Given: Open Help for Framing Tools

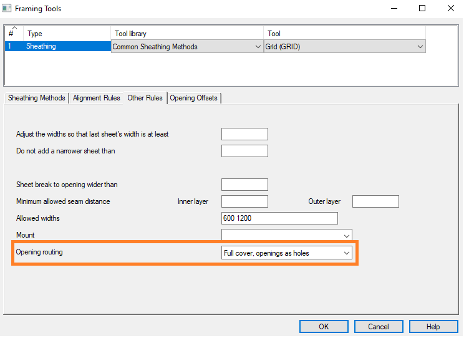Looking at the screenshot, I should pos(433,327).
